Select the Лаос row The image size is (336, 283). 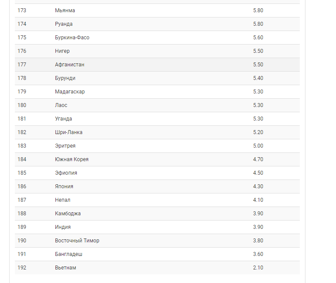click(61, 105)
